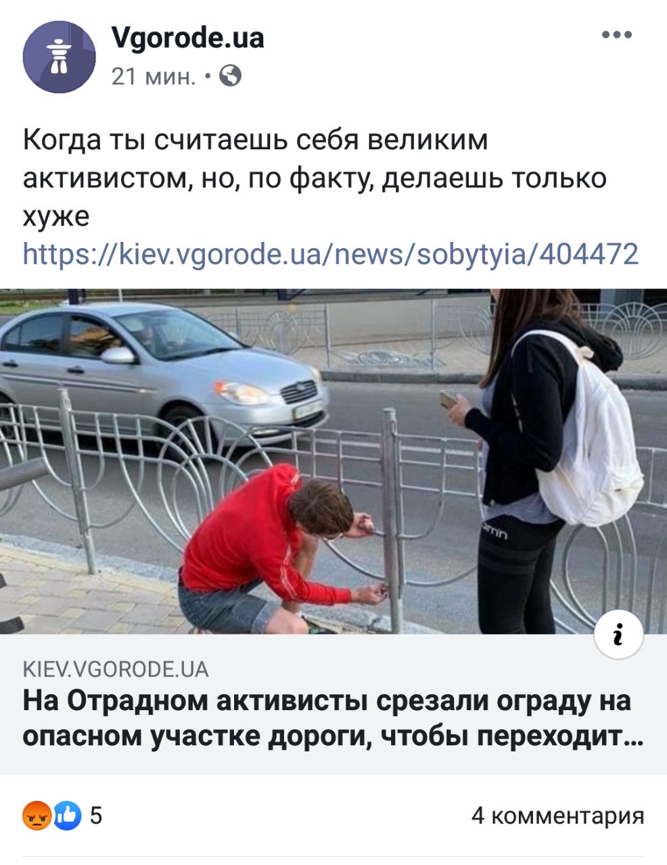
Task: Follow the kiev.vgorode.ua/news URL in the post
Action: (x=331, y=254)
